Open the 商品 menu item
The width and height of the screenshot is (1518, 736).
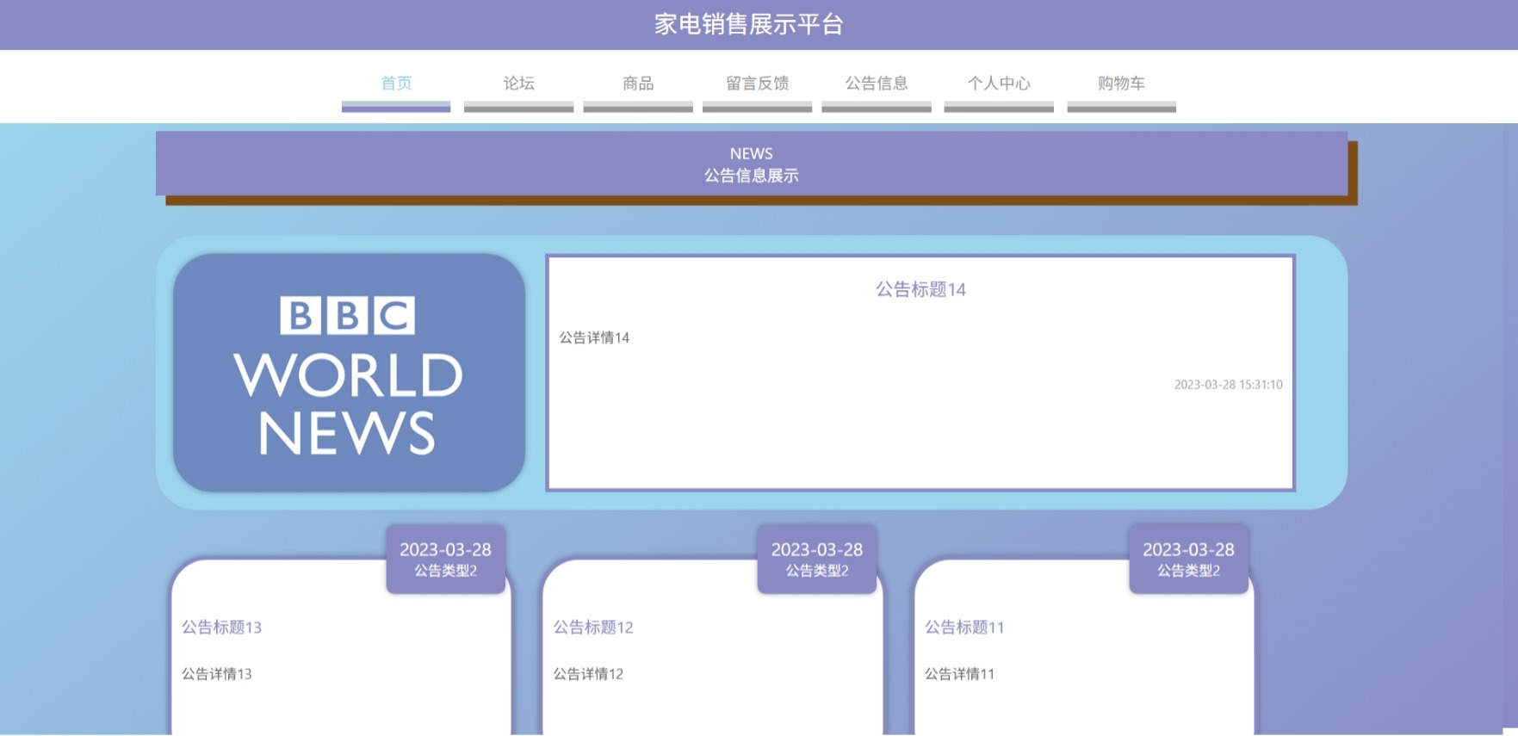coord(638,83)
